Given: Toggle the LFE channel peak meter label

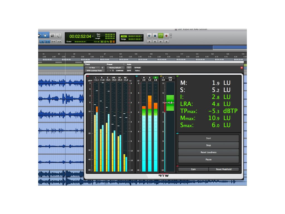Looking at the screenshot, I should (114, 77).
